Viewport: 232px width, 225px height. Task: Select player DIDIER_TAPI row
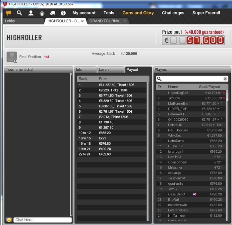pyautogui.click(x=191, y=109)
